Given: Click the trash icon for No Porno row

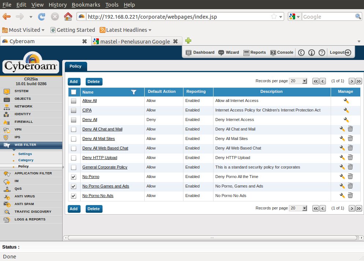Looking at the screenshot, I should coord(350,177).
